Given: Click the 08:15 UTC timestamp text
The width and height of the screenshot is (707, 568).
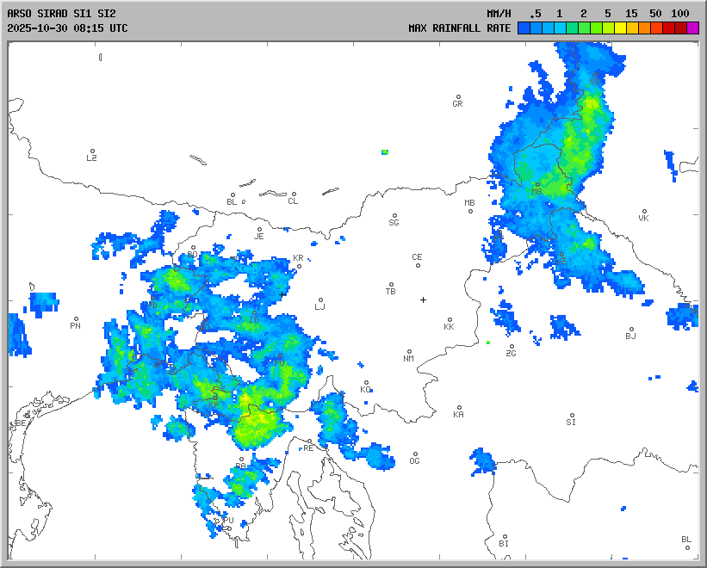Looking at the screenshot, I should [96, 28].
